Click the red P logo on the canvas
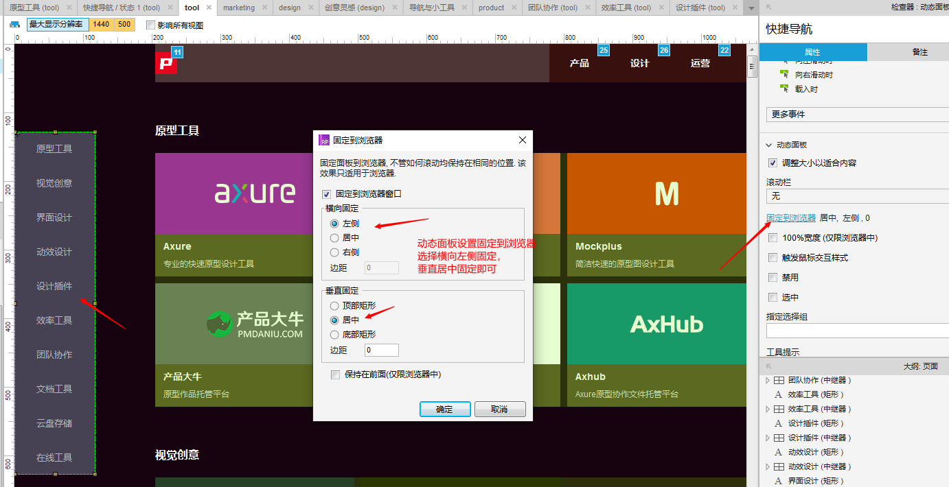 tap(166, 62)
